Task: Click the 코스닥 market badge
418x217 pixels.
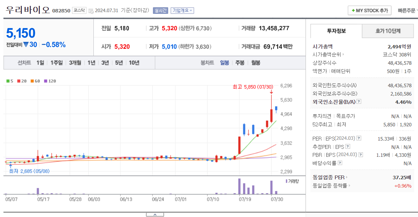Action: point(79,10)
